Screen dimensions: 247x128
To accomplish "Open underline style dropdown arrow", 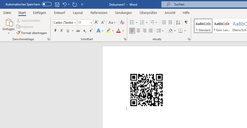I will [x=72, y=31].
